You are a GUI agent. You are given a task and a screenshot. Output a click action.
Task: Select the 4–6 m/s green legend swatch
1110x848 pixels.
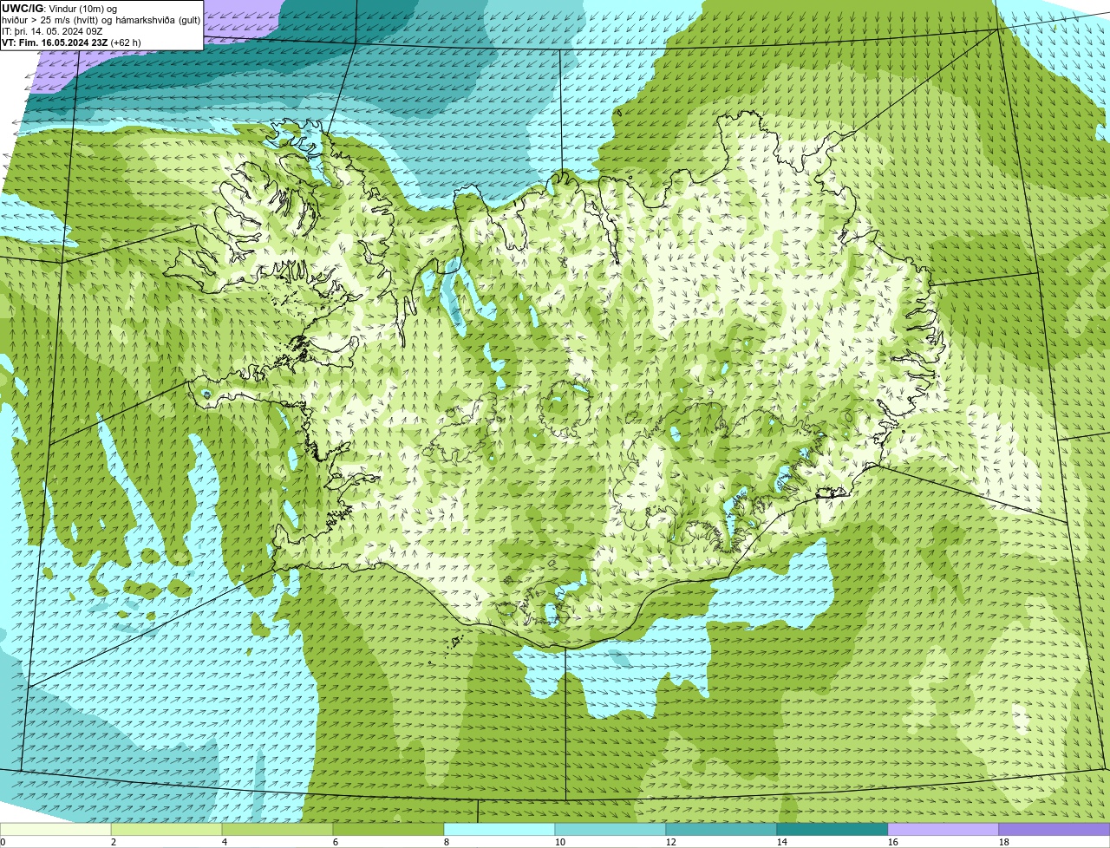[x=277, y=829]
